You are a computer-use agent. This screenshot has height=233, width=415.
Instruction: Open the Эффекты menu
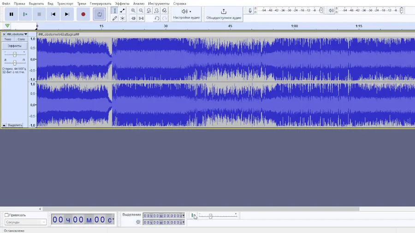click(x=122, y=4)
